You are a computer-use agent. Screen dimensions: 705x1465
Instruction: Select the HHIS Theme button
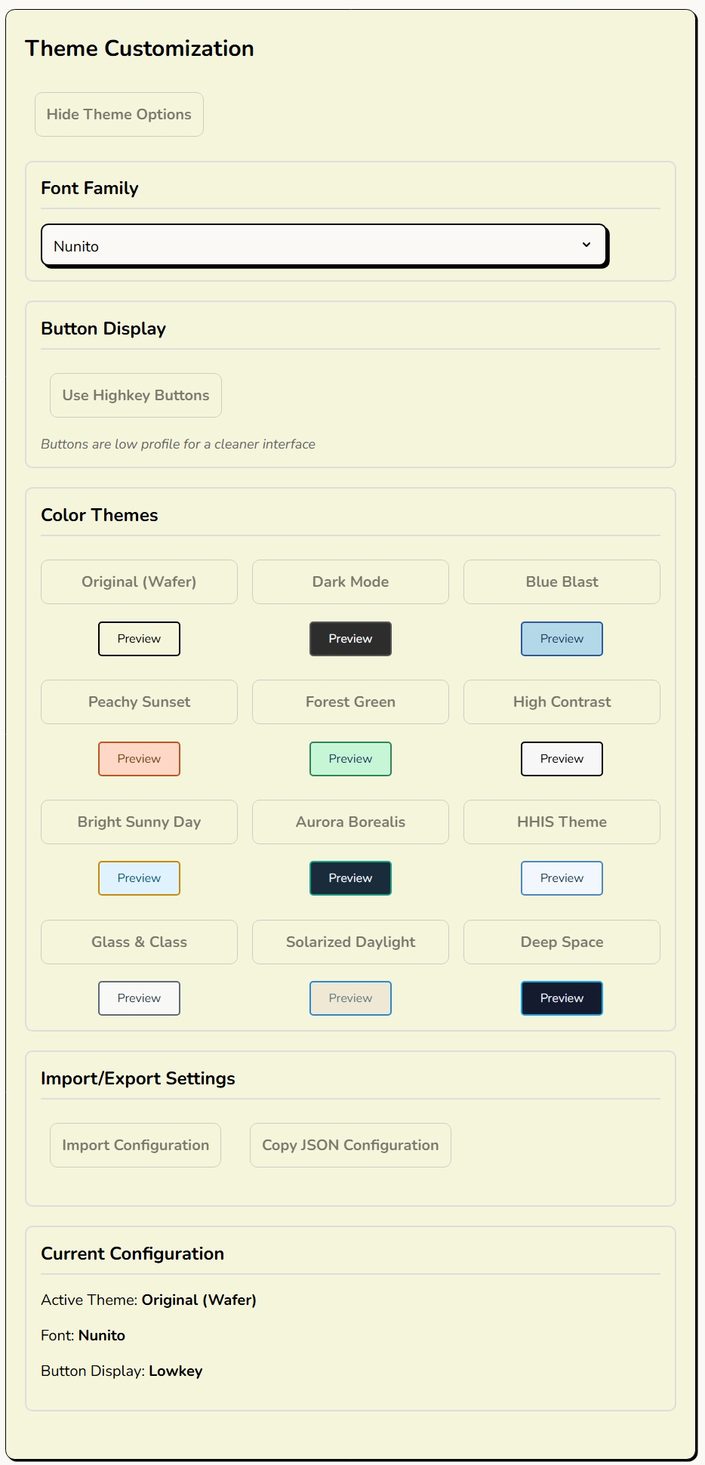coord(562,822)
